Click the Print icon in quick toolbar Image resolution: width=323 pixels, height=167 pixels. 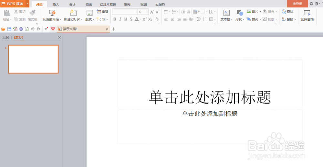[x=21, y=29]
